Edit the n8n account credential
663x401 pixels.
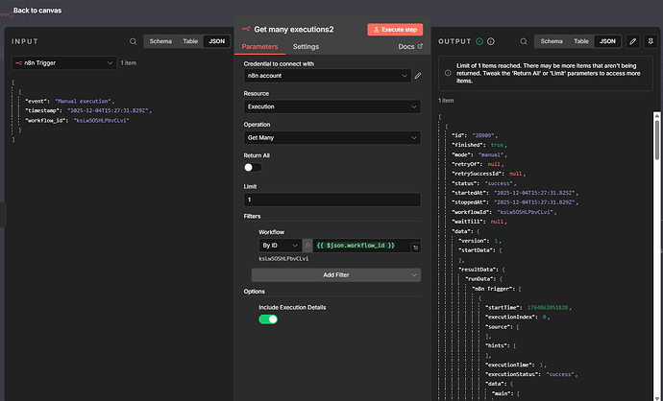[417, 75]
